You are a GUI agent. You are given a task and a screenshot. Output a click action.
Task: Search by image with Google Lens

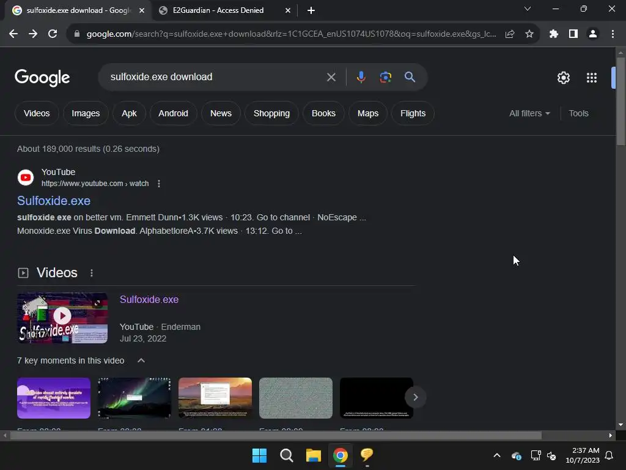(386, 77)
